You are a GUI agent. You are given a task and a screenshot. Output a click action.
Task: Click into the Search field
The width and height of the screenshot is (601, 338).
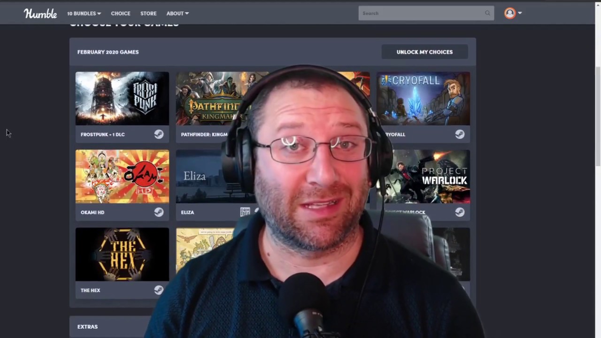tap(426, 13)
